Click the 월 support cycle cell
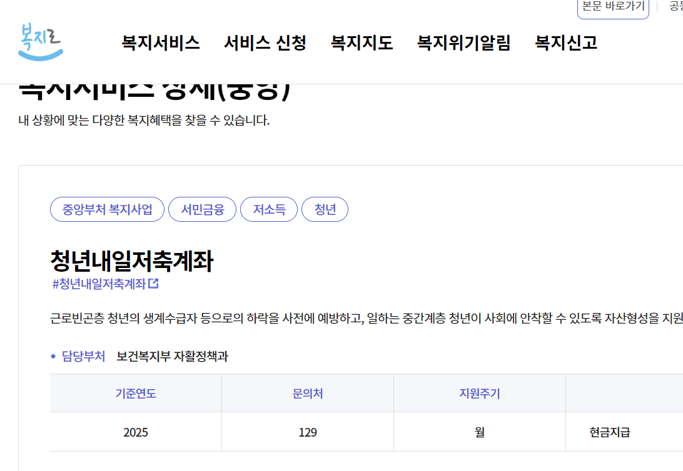Screen dimensions: 683x471 click(x=480, y=432)
